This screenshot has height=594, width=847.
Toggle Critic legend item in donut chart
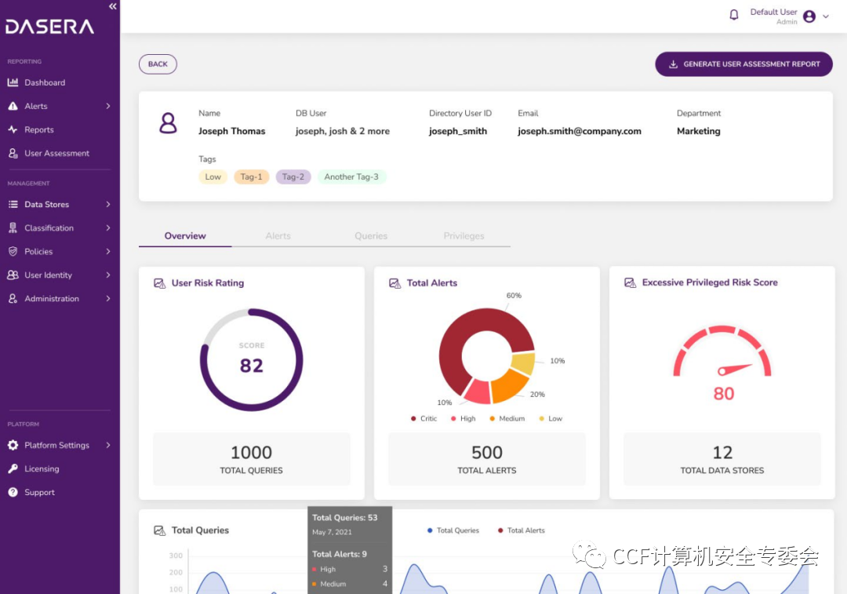(x=424, y=418)
